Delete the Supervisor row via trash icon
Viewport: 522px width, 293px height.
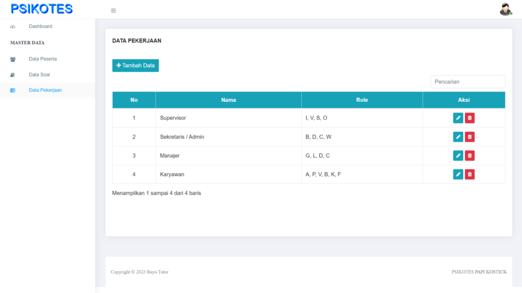(x=469, y=117)
